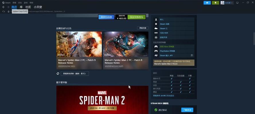Open the second menu bar item
Screen dimensions: 255x114
tap(14, 3)
